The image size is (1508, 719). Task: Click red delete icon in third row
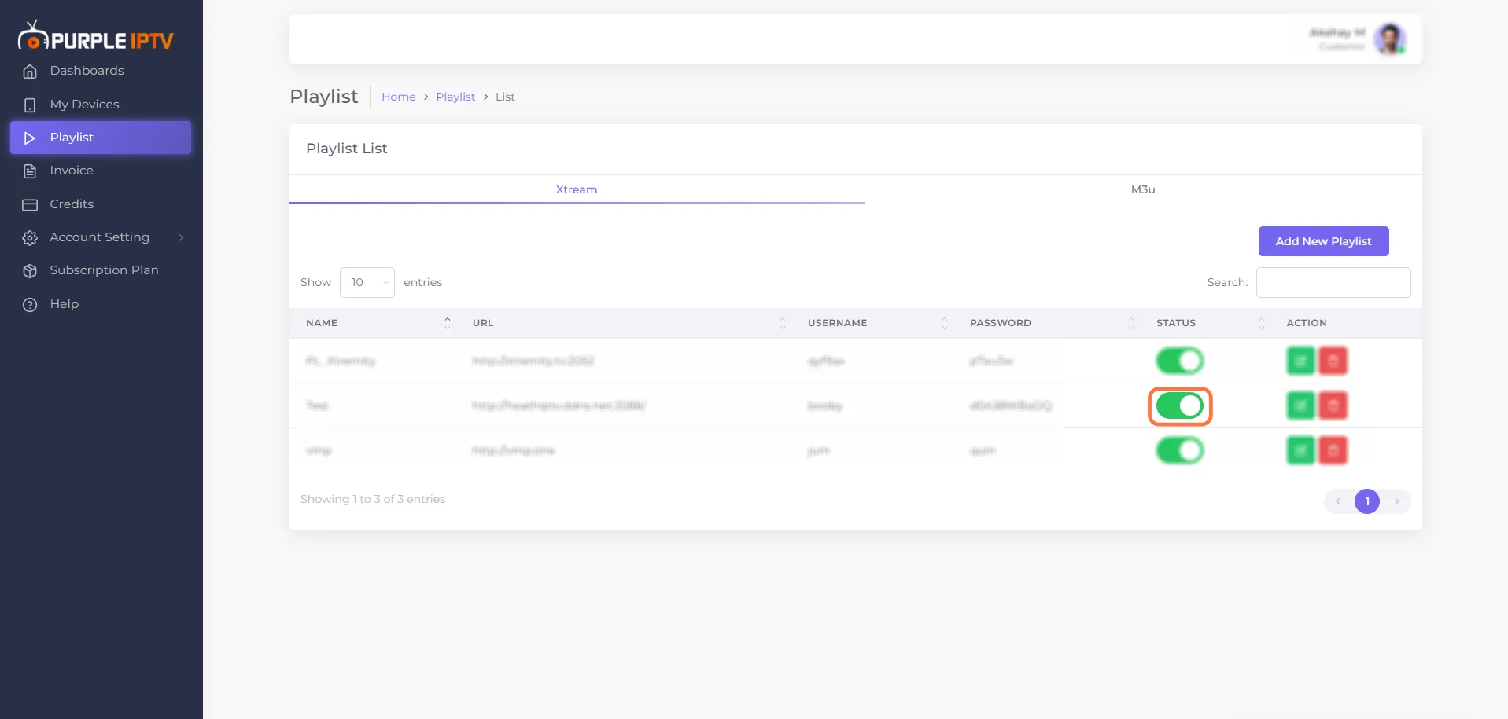(x=1333, y=450)
